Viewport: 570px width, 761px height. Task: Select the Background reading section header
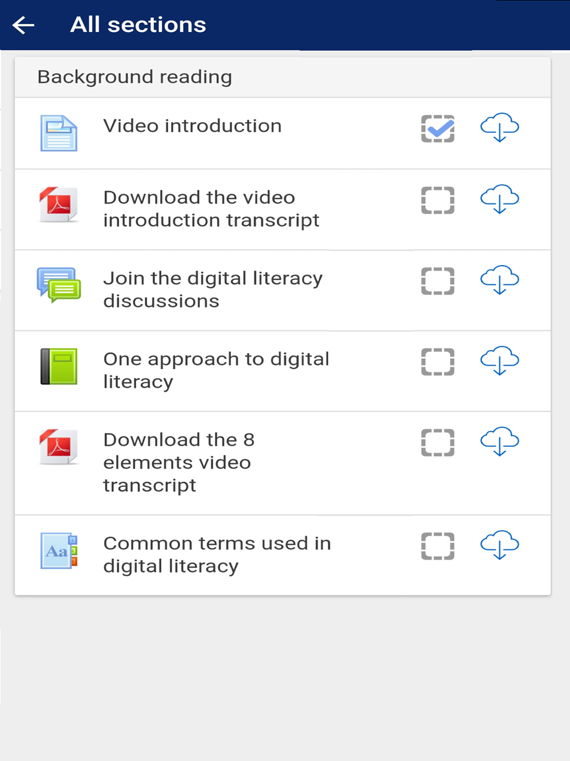[283, 77]
